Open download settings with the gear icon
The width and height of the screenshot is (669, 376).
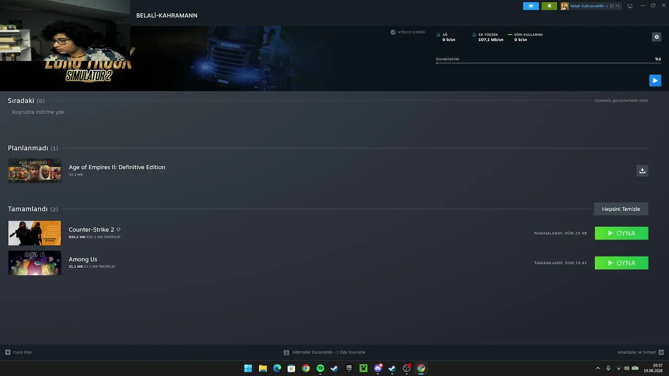[x=656, y=37]
